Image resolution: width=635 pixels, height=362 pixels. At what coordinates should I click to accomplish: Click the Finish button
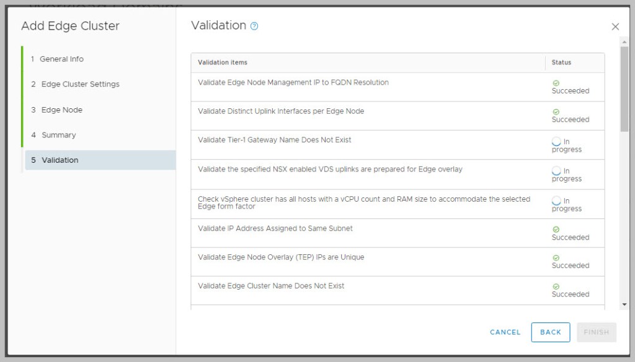point(596,332)
